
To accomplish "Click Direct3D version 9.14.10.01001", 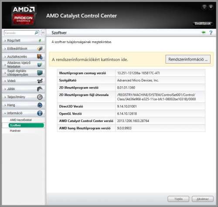I will tap(127, 106).
